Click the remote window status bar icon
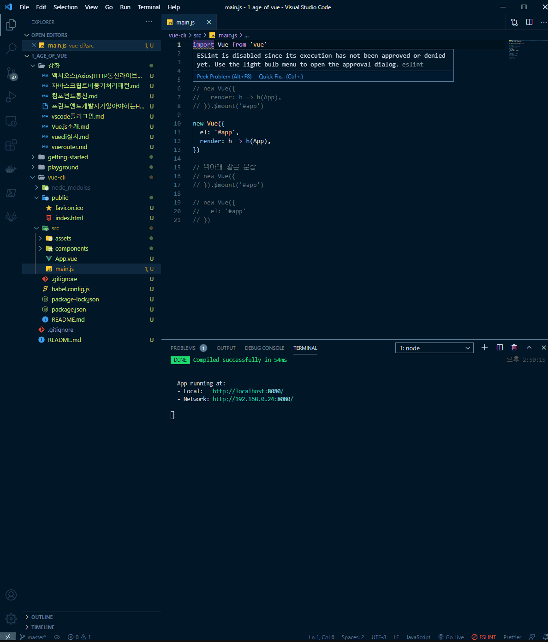Image resolution: width=548 pixels, height=642 pixels. [x=8, y=637]
